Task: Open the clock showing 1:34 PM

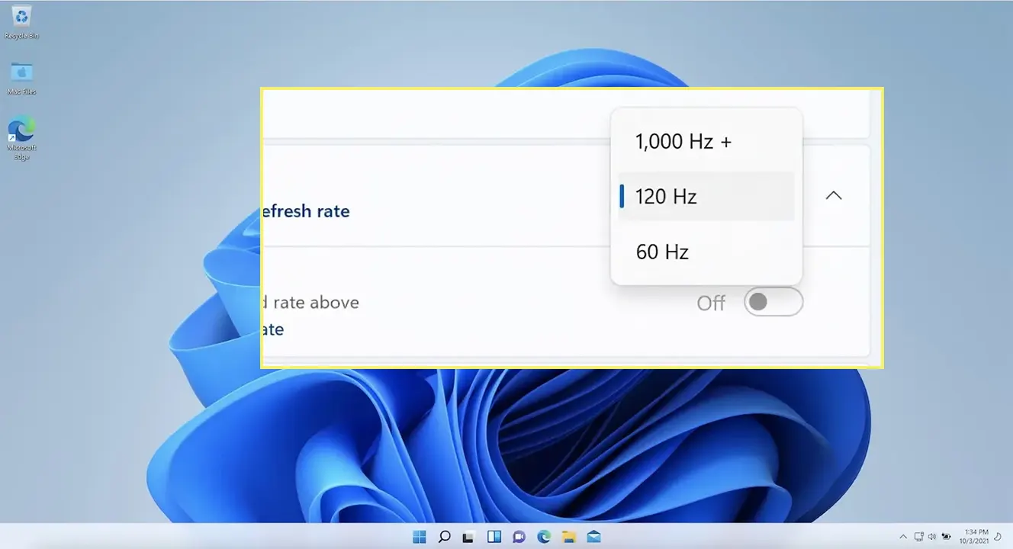Action: click(x=974, y=536)
